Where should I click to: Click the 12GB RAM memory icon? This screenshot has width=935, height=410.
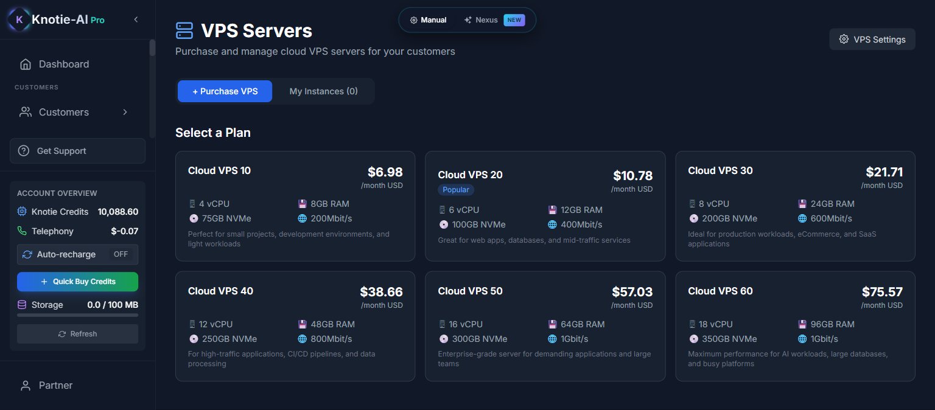coord(552,210)
